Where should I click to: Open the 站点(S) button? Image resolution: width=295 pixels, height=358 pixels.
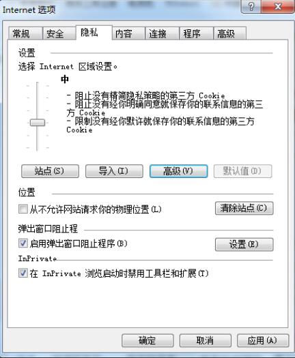[50, 171]
